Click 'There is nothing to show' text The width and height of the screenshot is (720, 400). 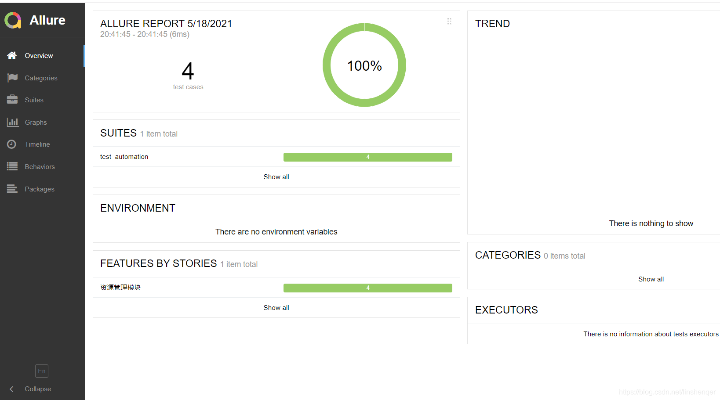651,223
